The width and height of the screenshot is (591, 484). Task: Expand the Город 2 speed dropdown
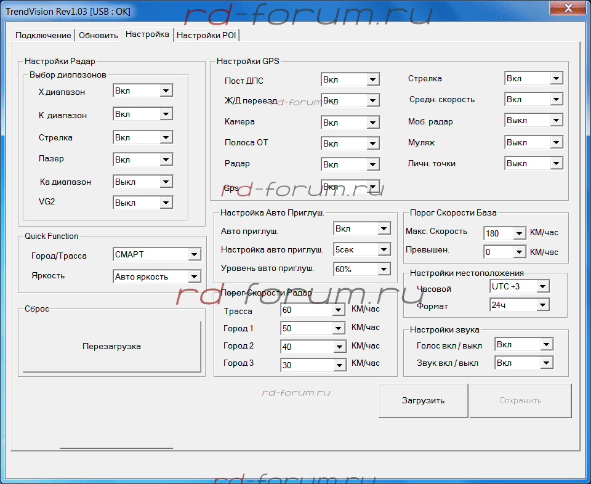coord(313,346)
